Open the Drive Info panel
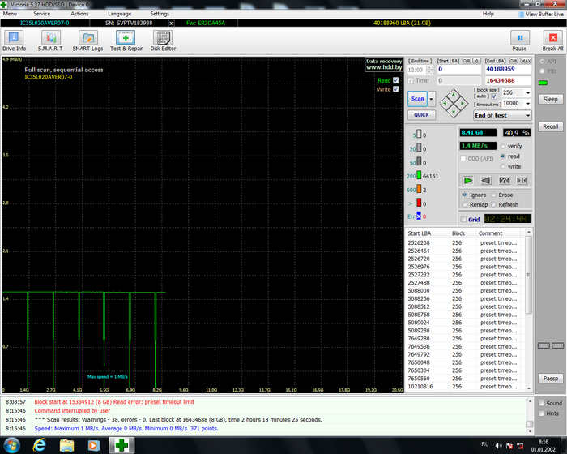The width and height of the screenshot is (567, 454). tap(14, 40)
